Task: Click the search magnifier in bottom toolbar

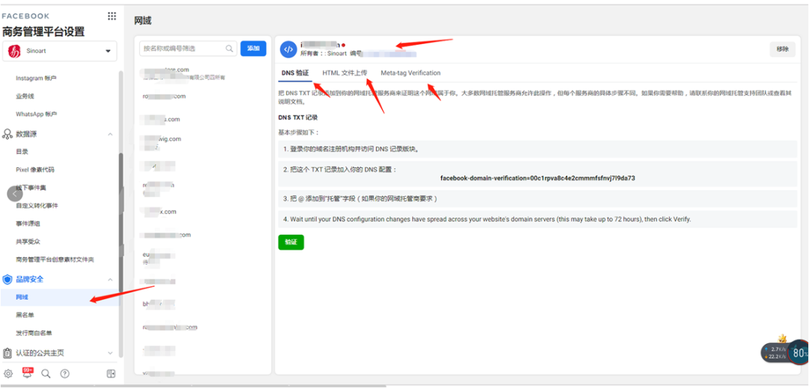Action: pos(46,374)
